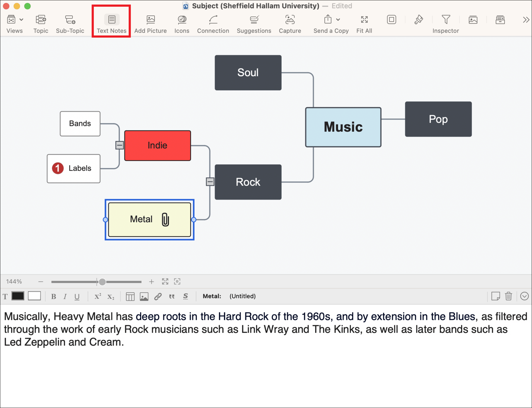Add a new Sub-Topic
This screenshot has height=408, width=532.
[70, 20]
